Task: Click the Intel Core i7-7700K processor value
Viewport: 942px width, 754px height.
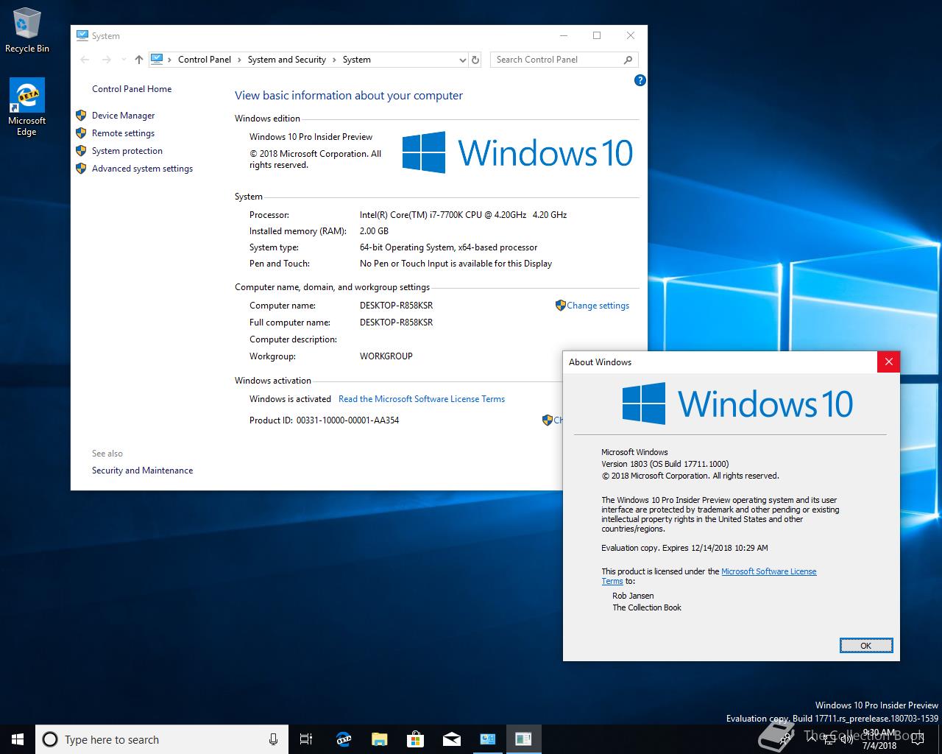Action: 463,215
